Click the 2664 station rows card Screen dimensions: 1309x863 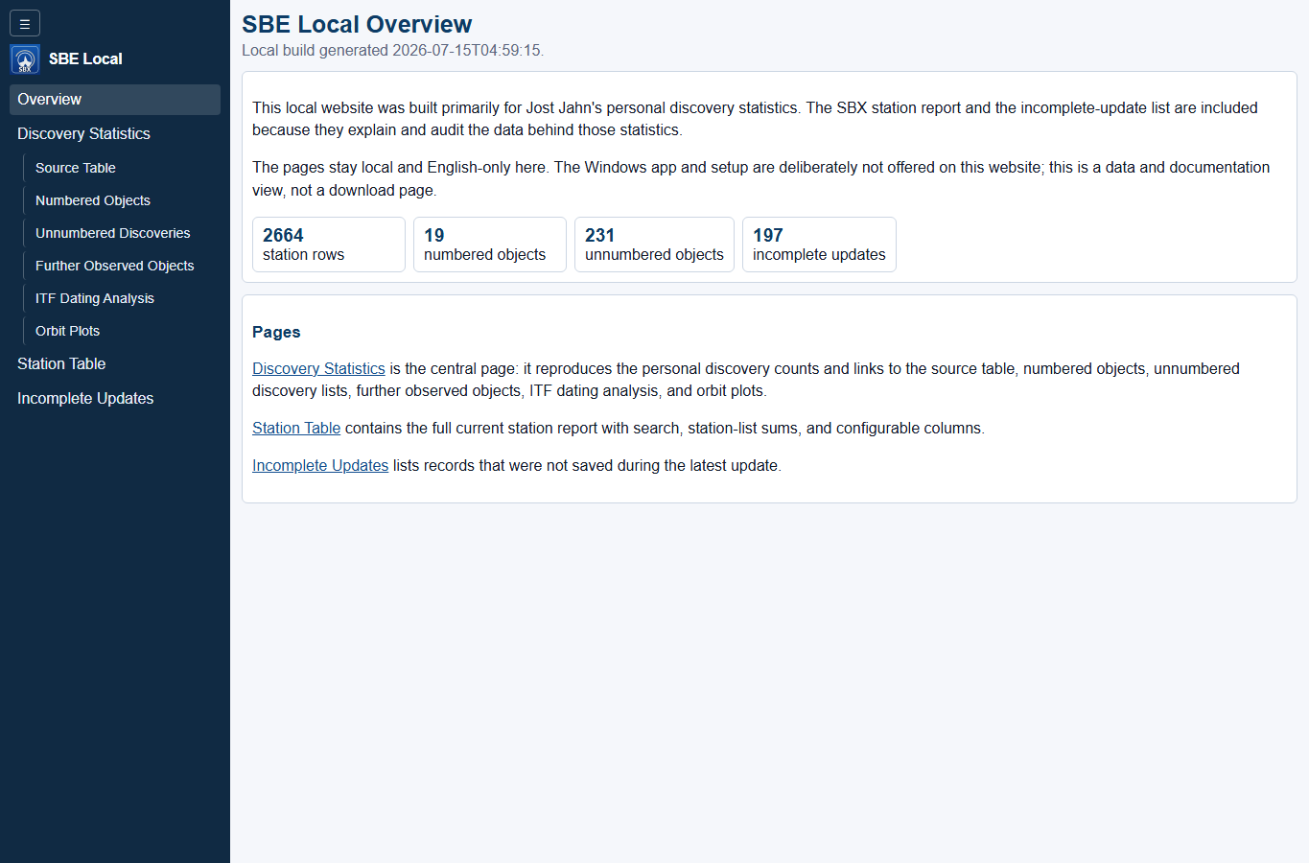click(329, 245)
